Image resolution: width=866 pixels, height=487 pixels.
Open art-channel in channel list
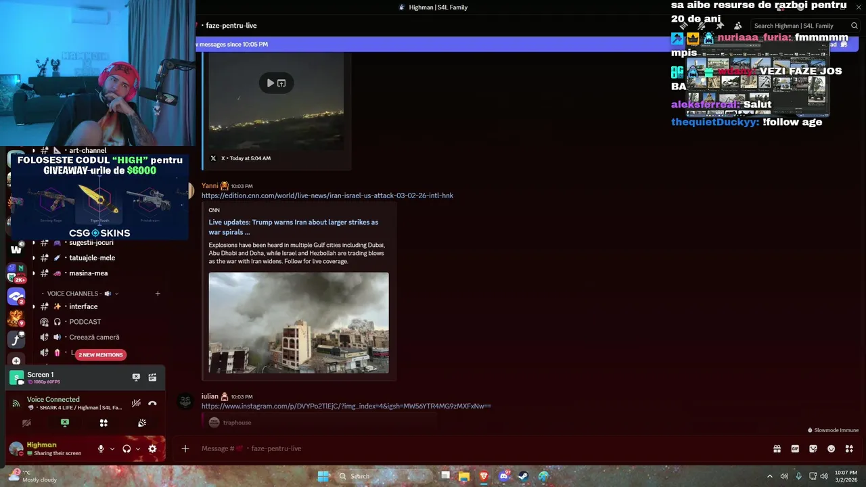pyautogui.click(x=88, y=151)
